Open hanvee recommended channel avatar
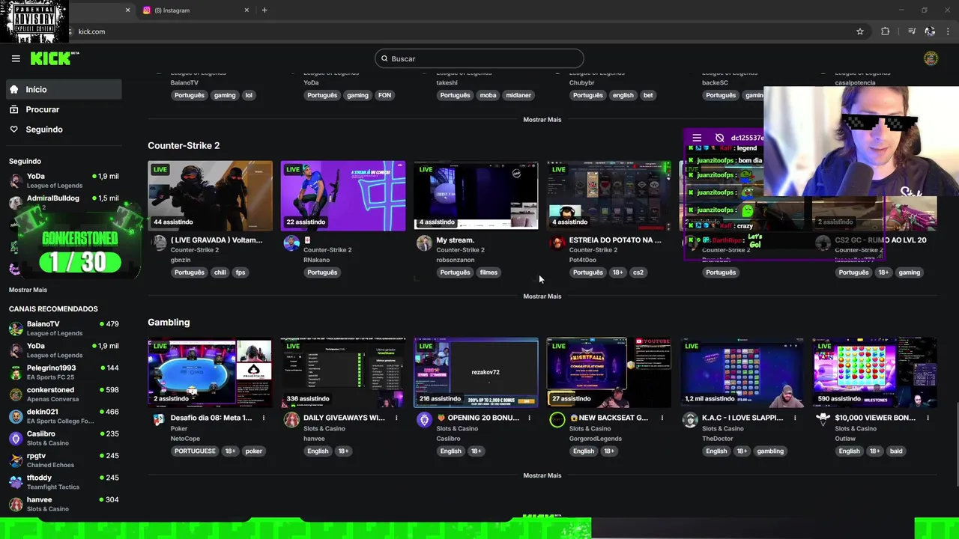The height and width of the screenshot is (539, 959). (x=16, y=504)
